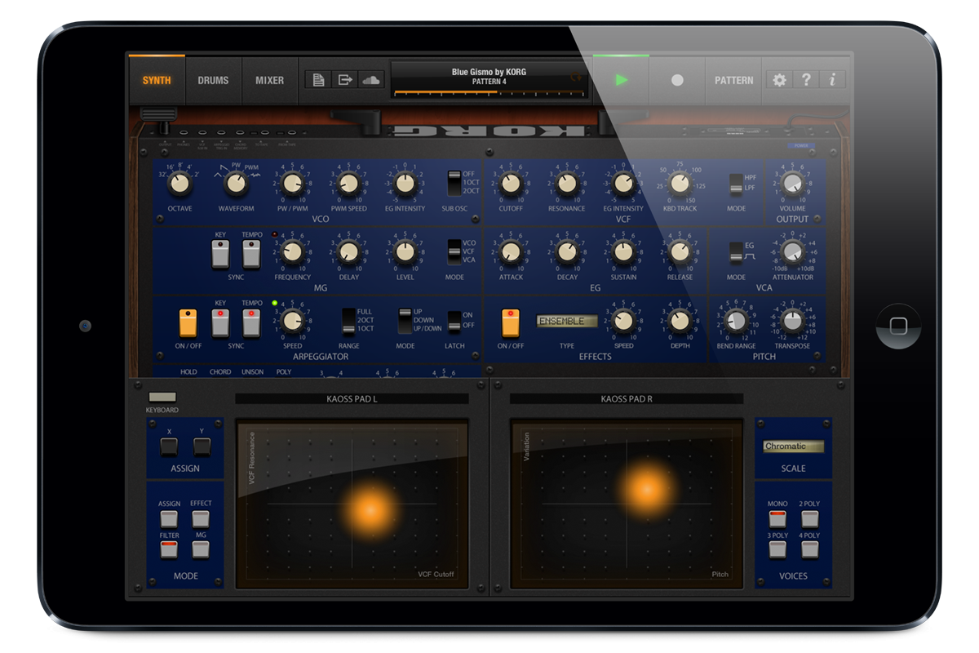The image size is (979, 653).
Task: Switch to the MIXER tab
Action: [x=270, y=80]
